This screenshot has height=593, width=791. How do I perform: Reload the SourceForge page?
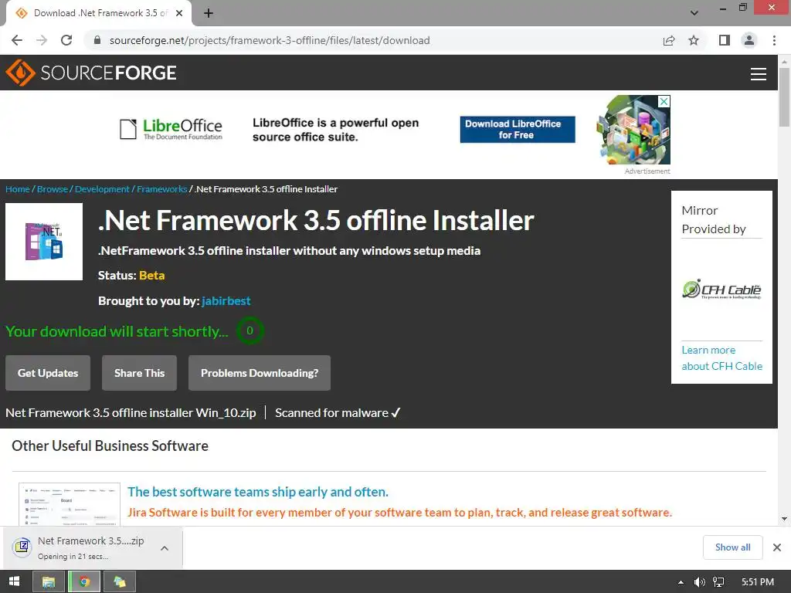click(66, 40)
